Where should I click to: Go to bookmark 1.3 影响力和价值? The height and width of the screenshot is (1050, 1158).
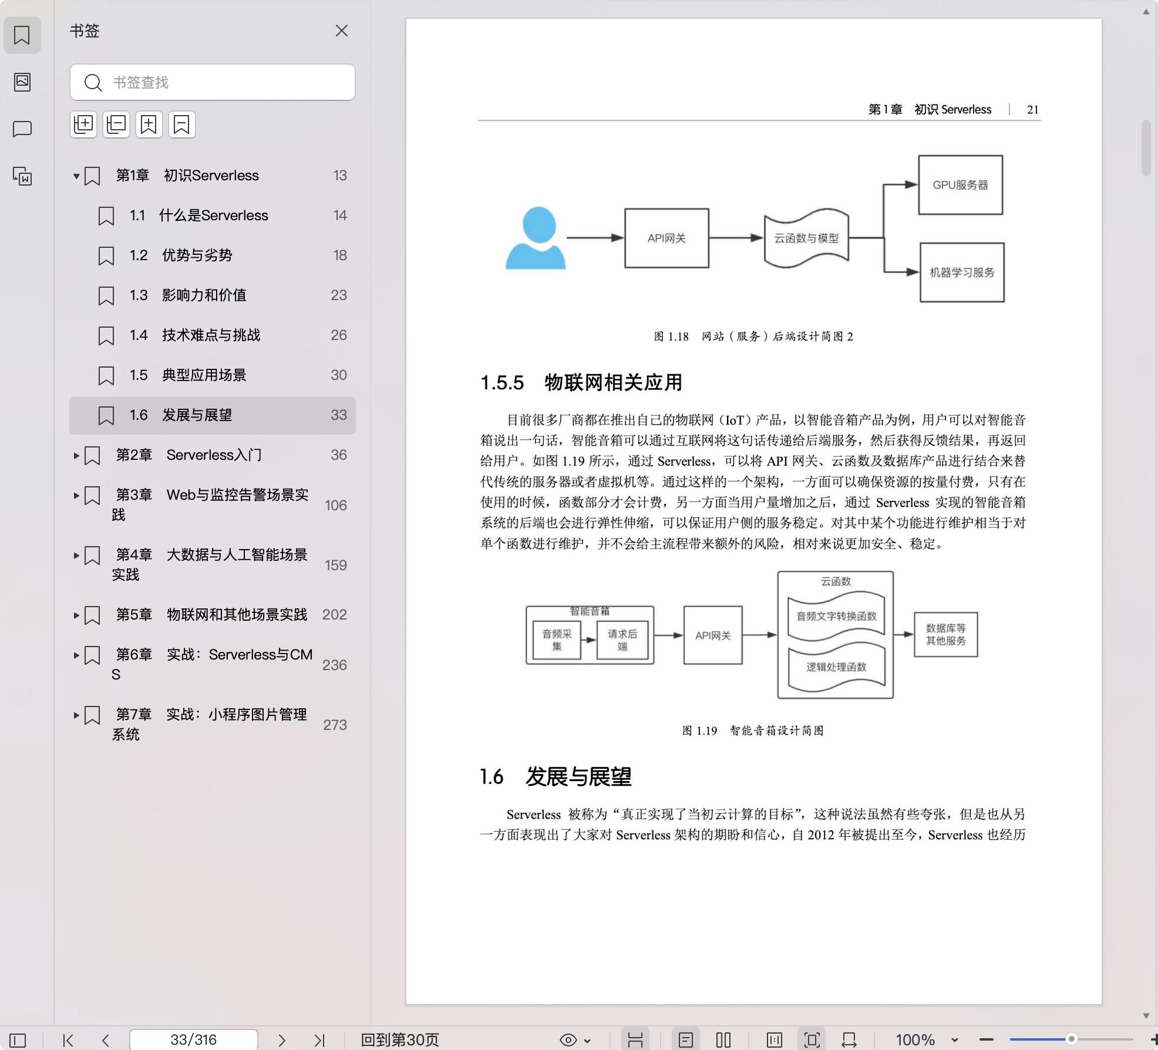click(213, 295)
